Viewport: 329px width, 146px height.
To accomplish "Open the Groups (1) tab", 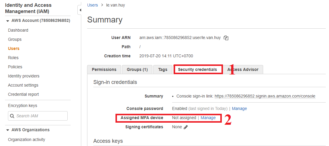I will pos(137,69).
